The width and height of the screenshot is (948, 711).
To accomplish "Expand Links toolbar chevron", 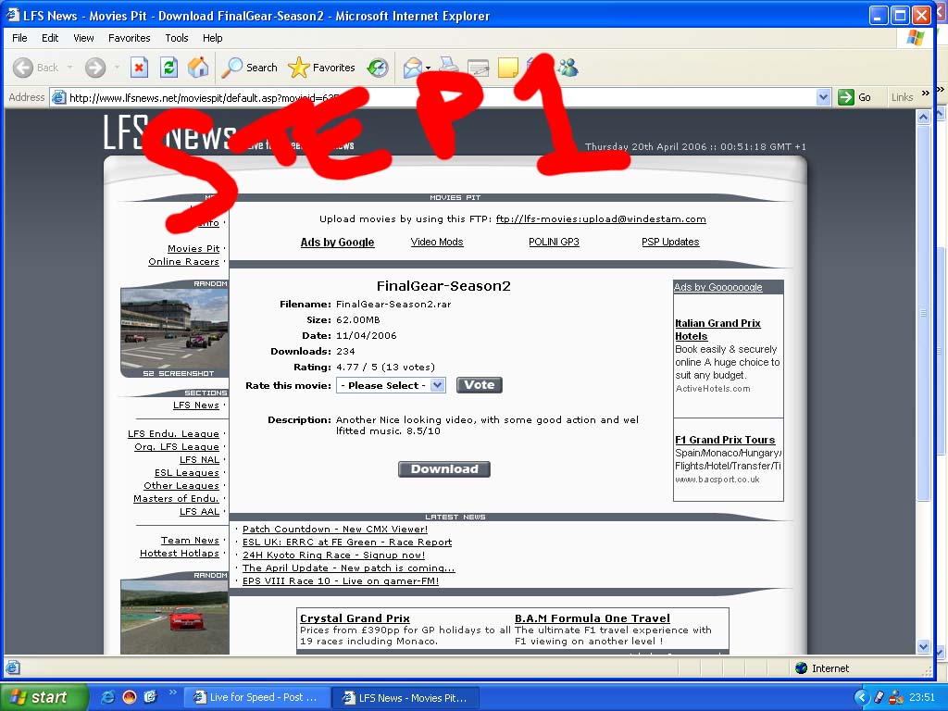I will click(925, 94).
